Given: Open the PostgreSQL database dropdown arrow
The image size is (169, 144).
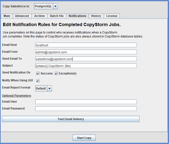Looking at the screenshot, I should 55,6.
